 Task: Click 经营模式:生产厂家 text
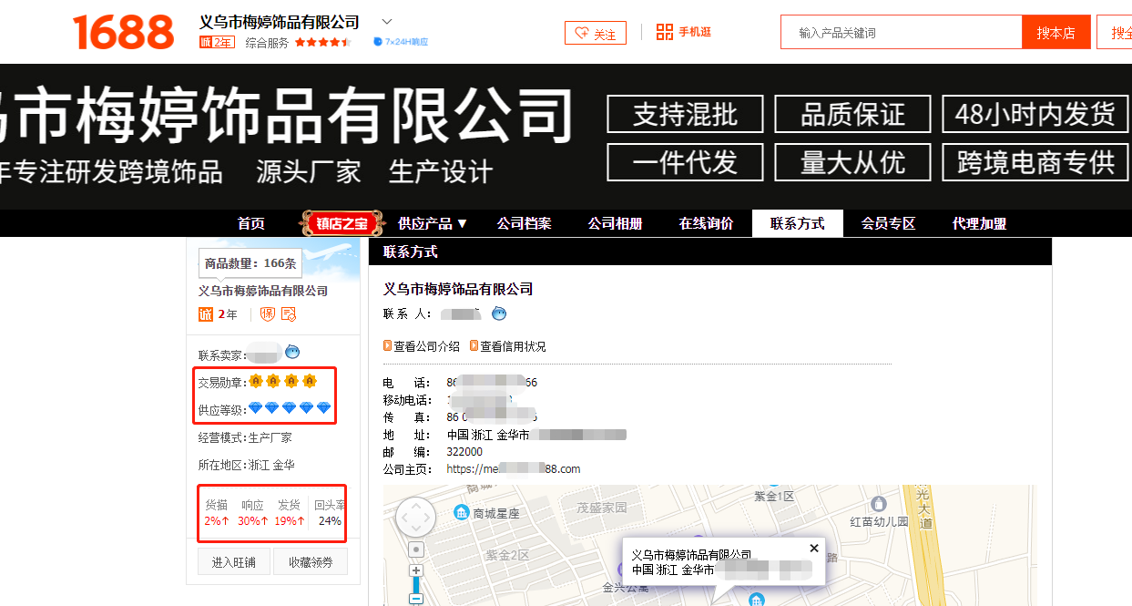point(245,437)
